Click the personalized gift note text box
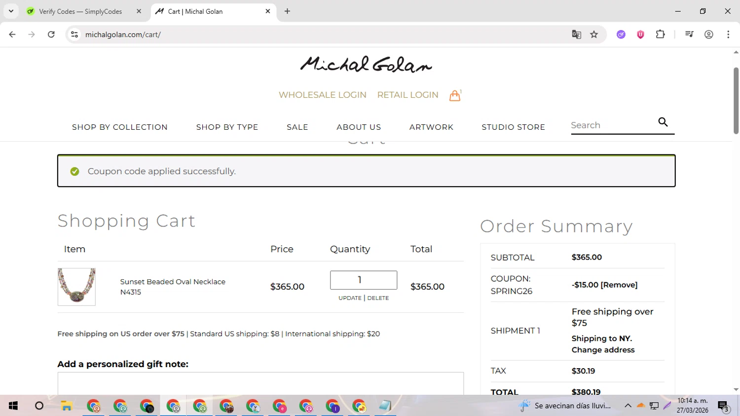Screen dimensions: 740x416 point(260,383)
